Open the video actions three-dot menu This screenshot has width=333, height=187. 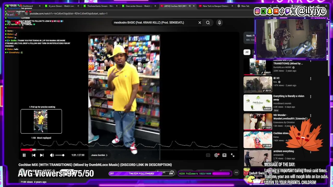tap(236, 172)
